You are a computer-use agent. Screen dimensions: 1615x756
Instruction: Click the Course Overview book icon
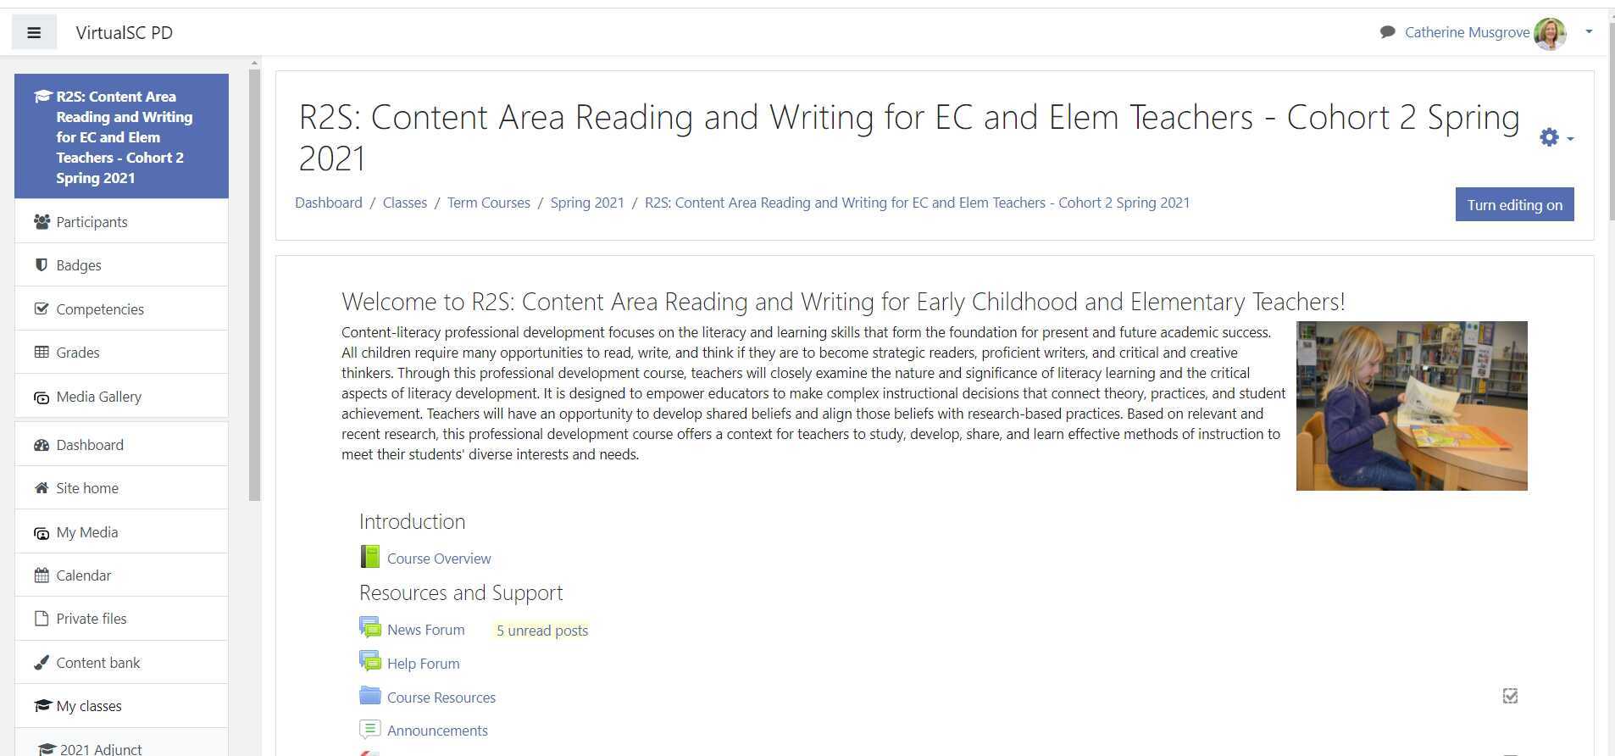[x=369, y=557]
